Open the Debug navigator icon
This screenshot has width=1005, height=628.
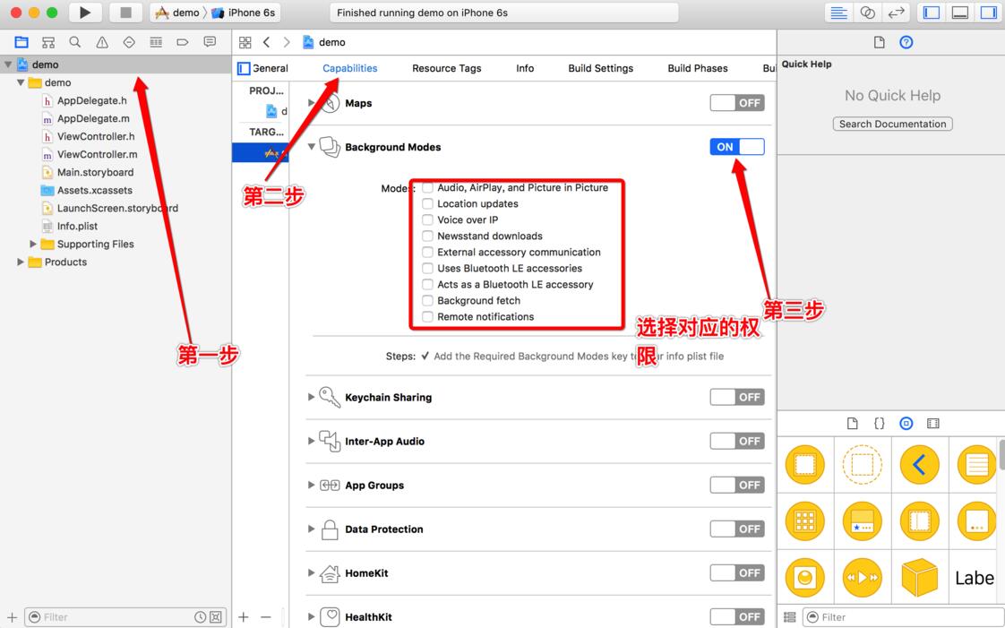[x=156, y=42]
